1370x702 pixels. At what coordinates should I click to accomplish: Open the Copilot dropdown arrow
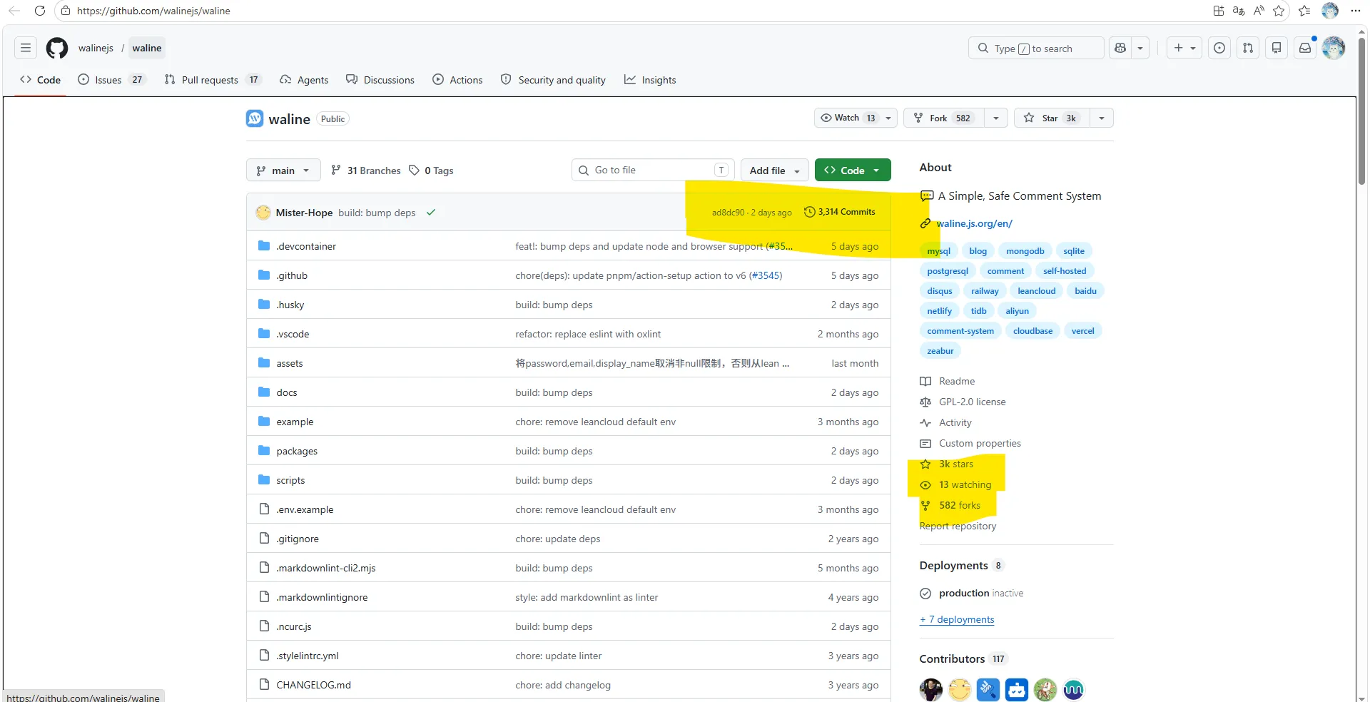pos(1140,48)
